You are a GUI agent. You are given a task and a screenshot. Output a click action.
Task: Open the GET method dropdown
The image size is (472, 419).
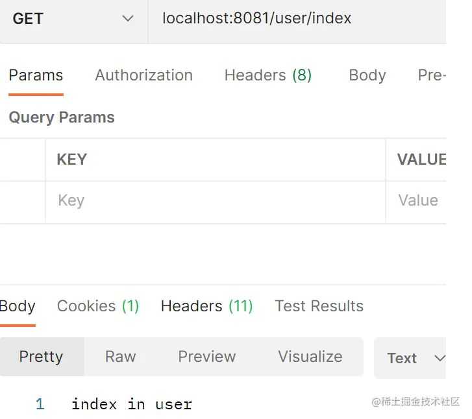pos(73,19)
